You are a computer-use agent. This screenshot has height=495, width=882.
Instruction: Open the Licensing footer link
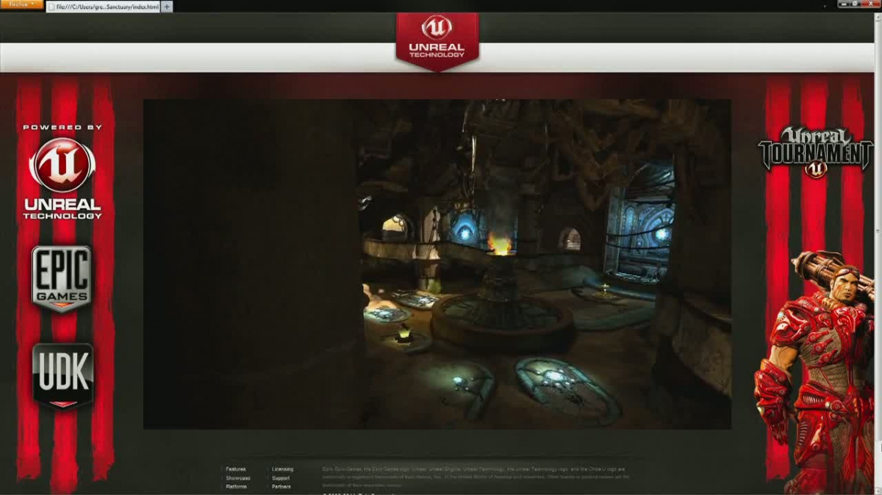[x=282, y=469]
